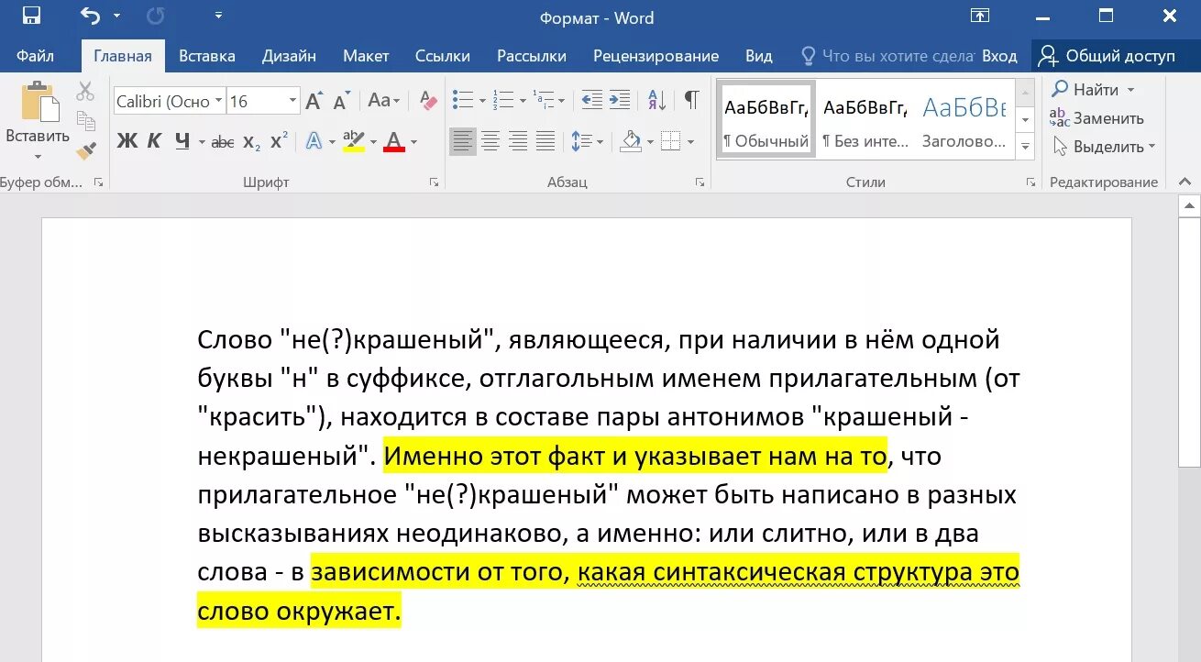
Task: Apply red font color
Action: point(394,141)
